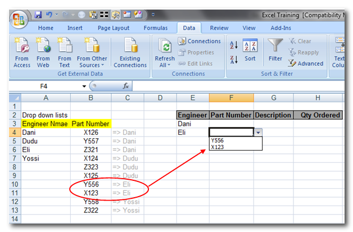Open the Page Layout tab
Screen dimensions: 353x232
click(x=112, y=28)
